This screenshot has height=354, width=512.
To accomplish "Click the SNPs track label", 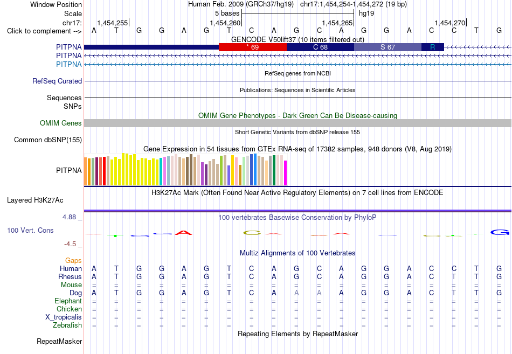I will 73,107.
